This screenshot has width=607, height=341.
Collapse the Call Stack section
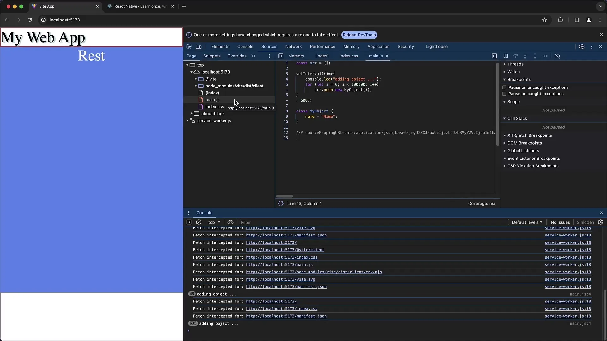(x=517, y=119)
